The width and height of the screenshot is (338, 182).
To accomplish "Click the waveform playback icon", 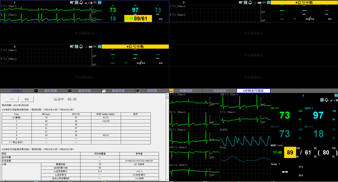I will pyautogui.click(x=70, y=91).
